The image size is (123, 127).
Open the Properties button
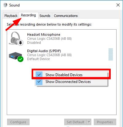tap(105, 122)
